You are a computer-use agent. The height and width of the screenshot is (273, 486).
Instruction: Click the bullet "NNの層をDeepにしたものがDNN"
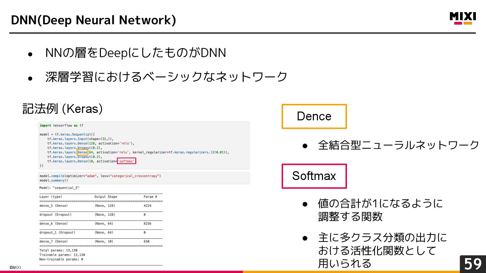point(136,53)
